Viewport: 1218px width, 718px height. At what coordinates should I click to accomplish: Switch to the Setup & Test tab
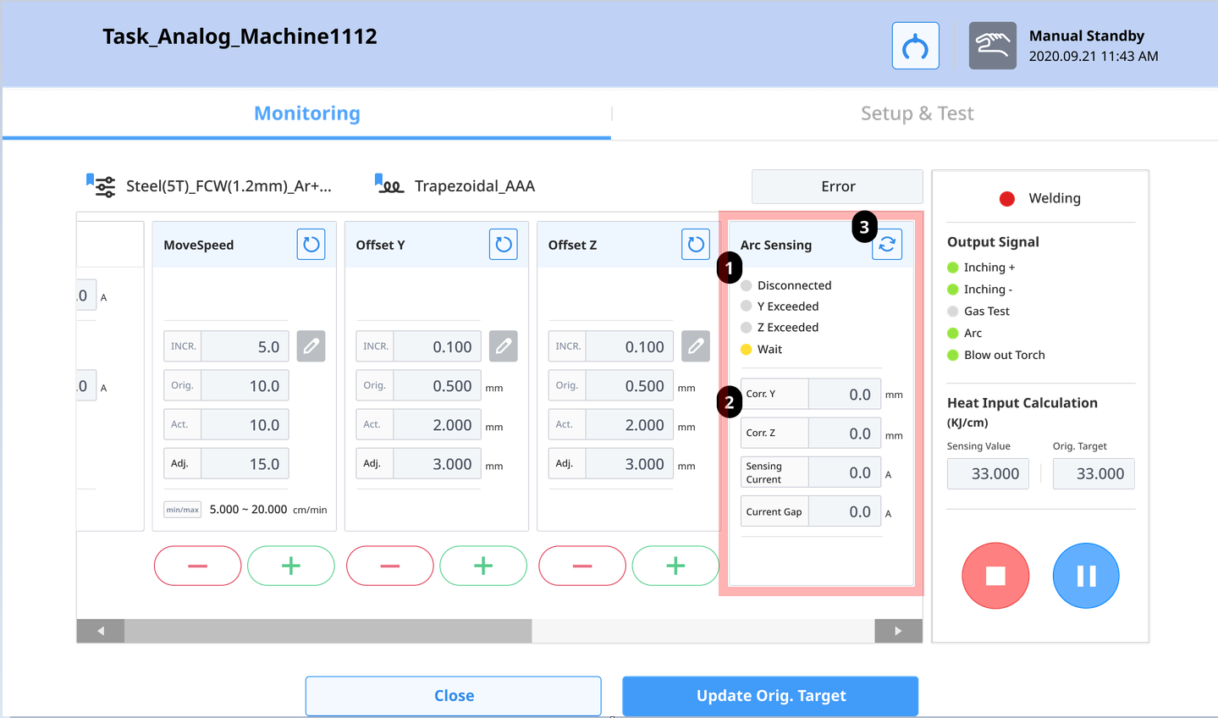(x=917, y=113)
